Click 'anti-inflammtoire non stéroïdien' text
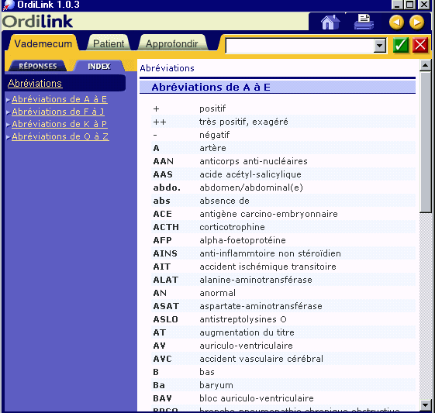Screen dimensions: 435x413 pyautogui.click(x=270, y=253)
